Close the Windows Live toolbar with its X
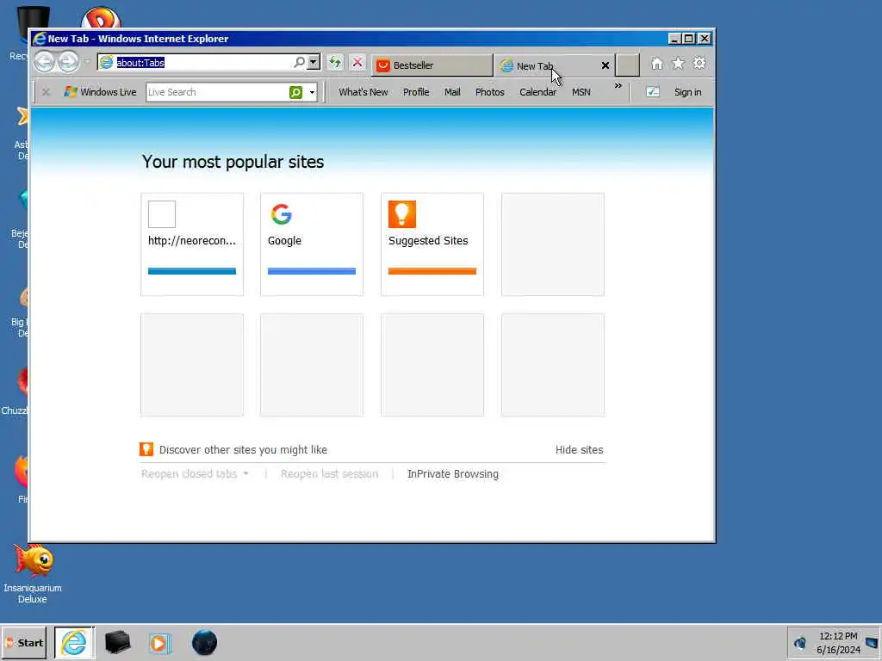The height and width of the screenshot is (661, 882). pos(47,91)
